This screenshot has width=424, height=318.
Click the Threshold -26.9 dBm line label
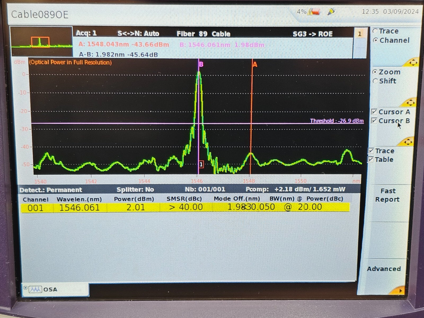pos(337,121)
